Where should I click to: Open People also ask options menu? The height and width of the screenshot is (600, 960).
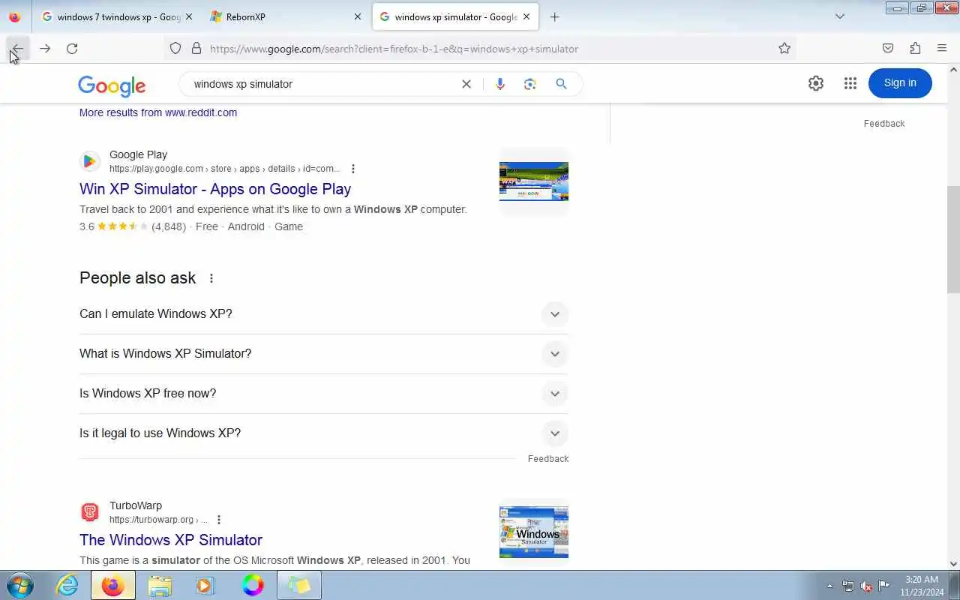click(211, 278)
